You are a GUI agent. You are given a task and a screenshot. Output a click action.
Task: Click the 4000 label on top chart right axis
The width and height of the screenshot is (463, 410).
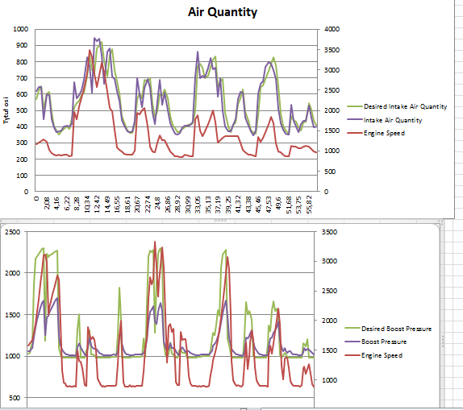tap(332, 29)
